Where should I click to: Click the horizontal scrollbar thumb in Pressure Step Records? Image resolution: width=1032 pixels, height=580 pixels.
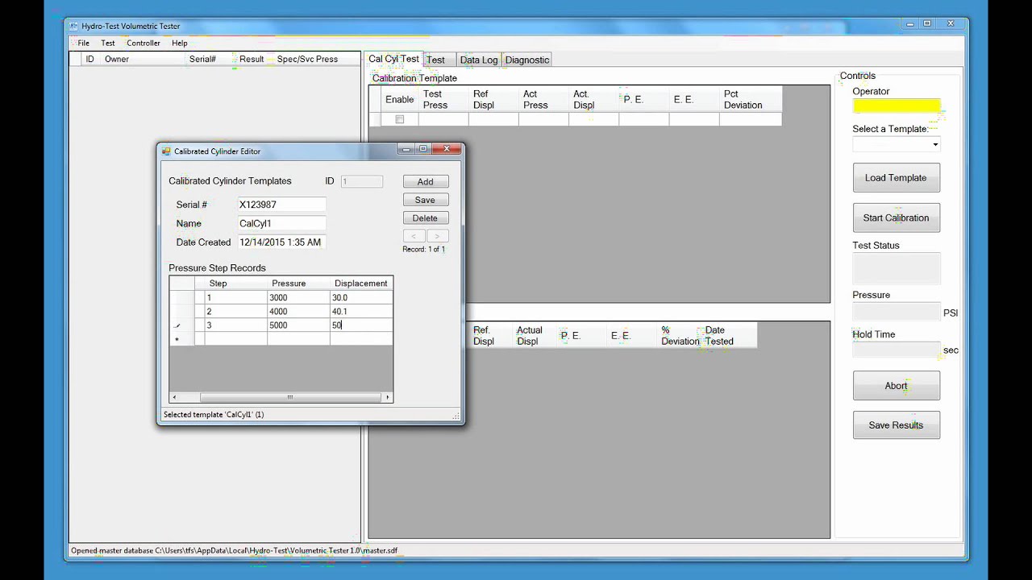coord(290,397)
